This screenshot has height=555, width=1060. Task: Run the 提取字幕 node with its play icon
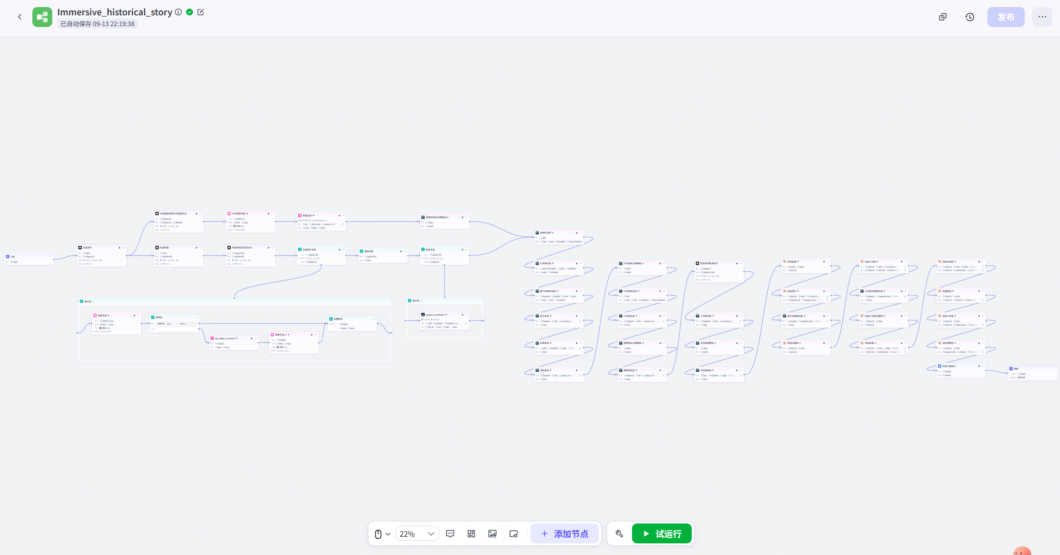(x=401, y=251)
